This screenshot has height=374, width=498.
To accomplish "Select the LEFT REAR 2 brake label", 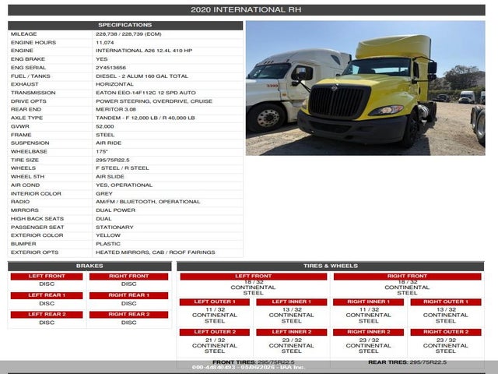I will point(47,315).
